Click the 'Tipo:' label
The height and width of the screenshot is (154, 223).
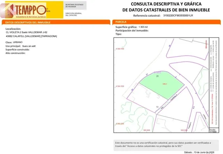pyautogui.click(x=118, y=34)
